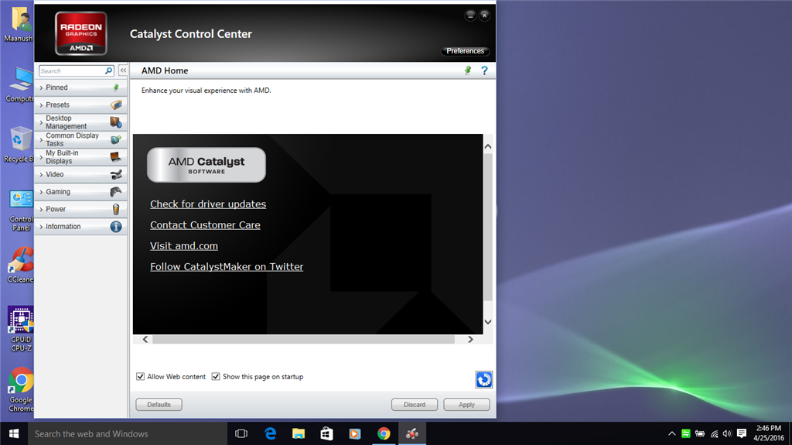This screenshot has width=792, height=445.
Task: Click the scroll down arrow in web panel
Action: pyautogui.click(x=488, y=322)
